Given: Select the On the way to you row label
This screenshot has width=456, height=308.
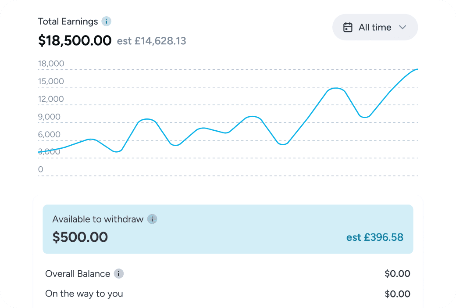Looking at the screenshot, I should tap(84, 294).
